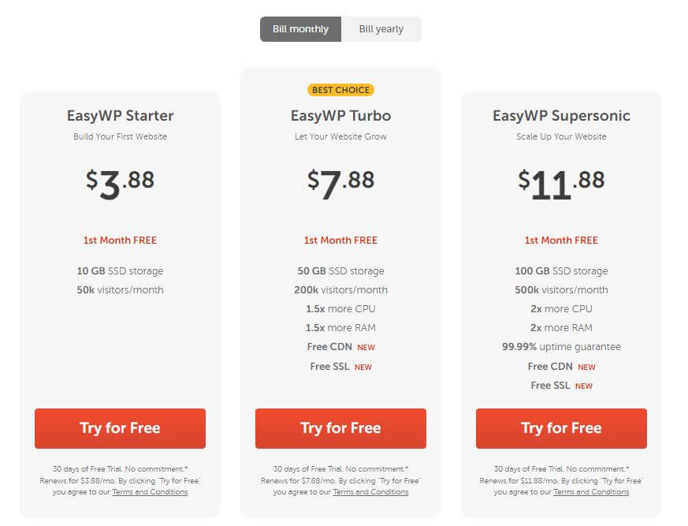
Task: Click the NEW badge beside Turbo Free SSL
Action: [x=363, y=367]
